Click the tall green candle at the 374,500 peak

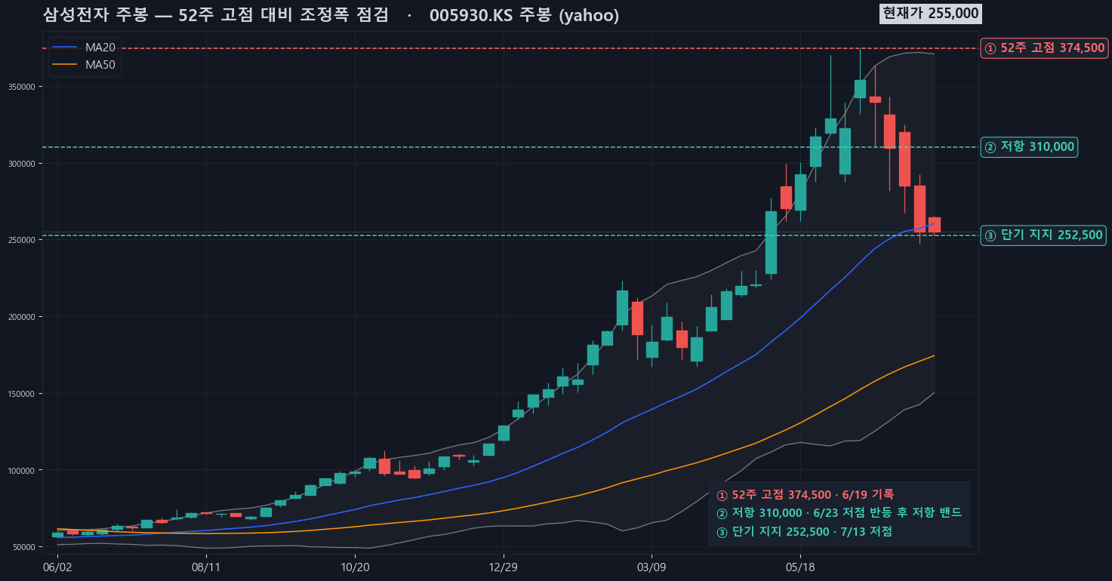[860, 88]
